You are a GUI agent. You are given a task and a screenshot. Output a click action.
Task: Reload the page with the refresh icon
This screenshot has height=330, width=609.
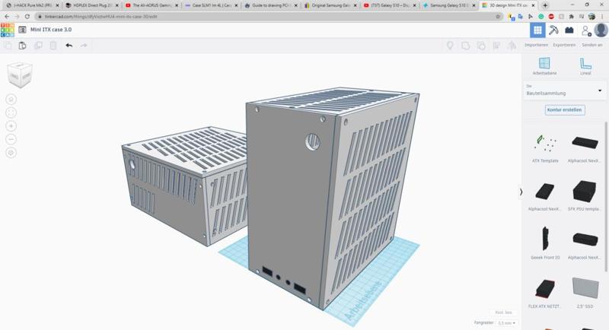[27, 17]
